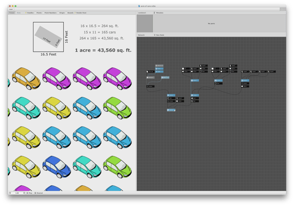Click the rotated '16 Feet' label

coord(66,37)
